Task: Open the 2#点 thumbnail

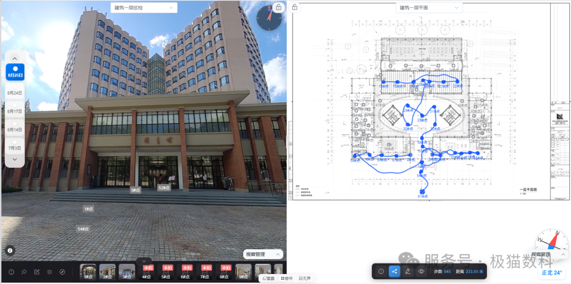Action: (x=107, y=272)
